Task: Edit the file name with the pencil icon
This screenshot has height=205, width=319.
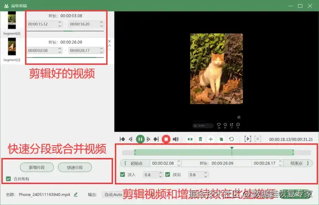Action: (76, 194)
